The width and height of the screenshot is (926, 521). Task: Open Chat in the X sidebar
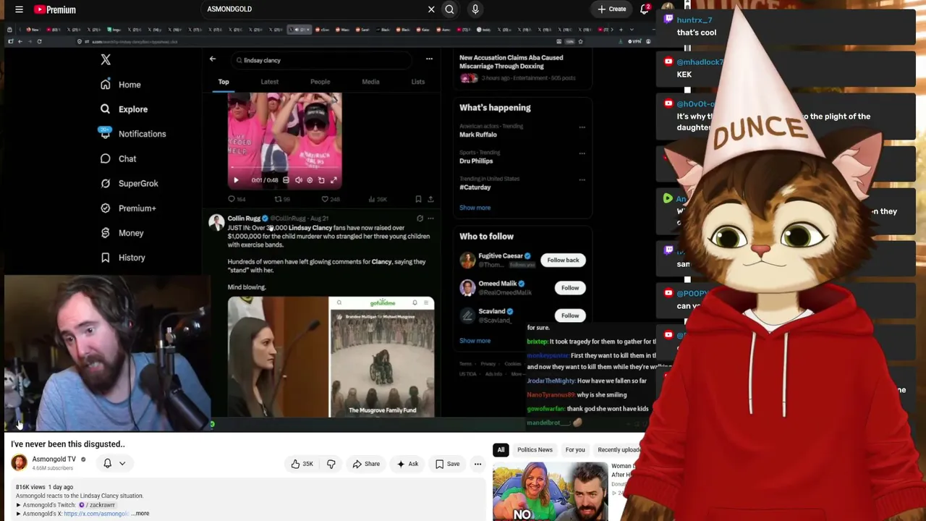pos(118,158)
